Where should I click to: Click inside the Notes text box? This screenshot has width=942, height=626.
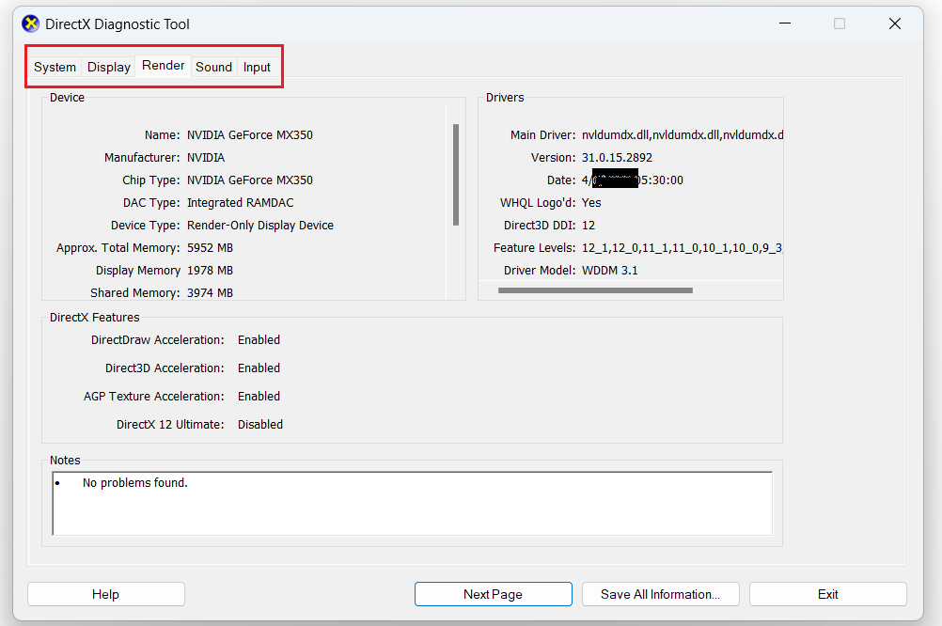tap(413, 504)
